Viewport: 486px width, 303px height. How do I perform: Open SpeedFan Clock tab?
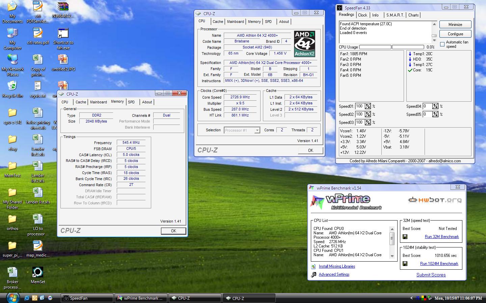click(362, 15)
